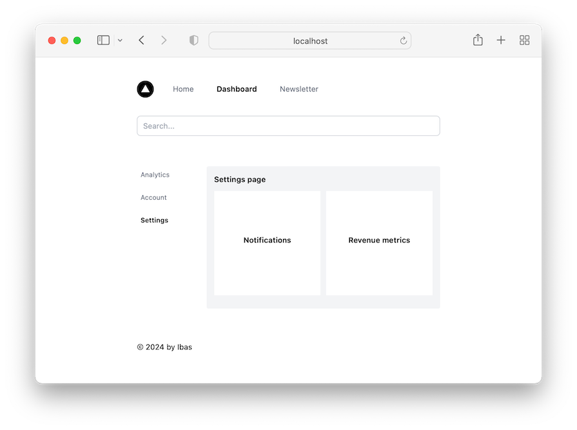The height and width of the screenshot is (430, 577).
Task: Click the forward navigation arrow
Action: point(164,39)
